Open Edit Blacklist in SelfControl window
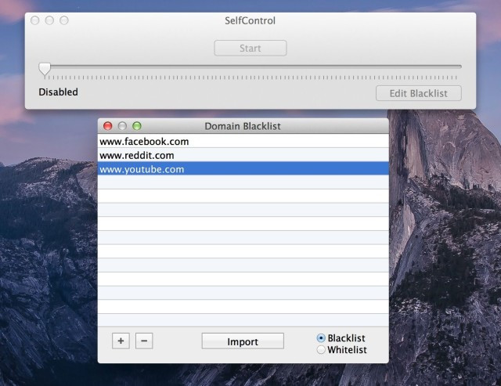This screenshot has height=386, width=501. point(419,93)
